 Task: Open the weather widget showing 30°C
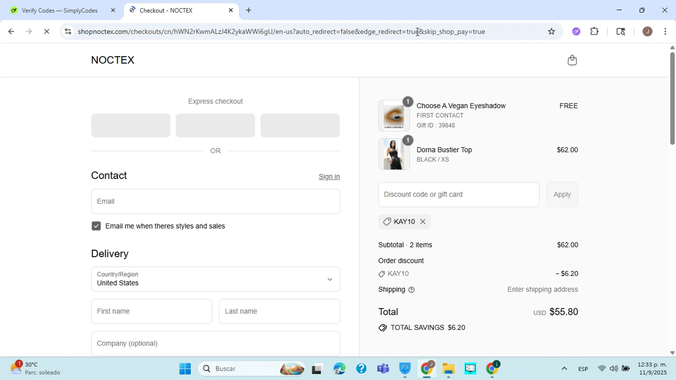click(x=36, y=369)
